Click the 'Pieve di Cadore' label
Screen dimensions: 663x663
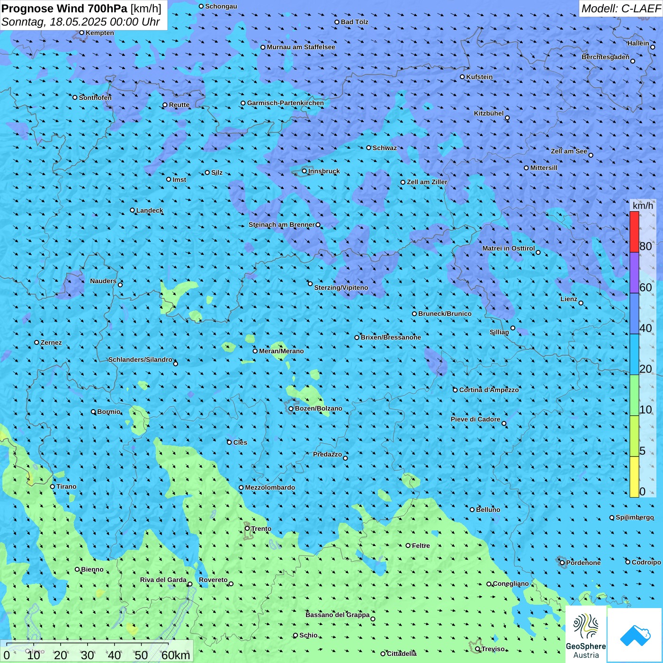[x=475, y=419]
